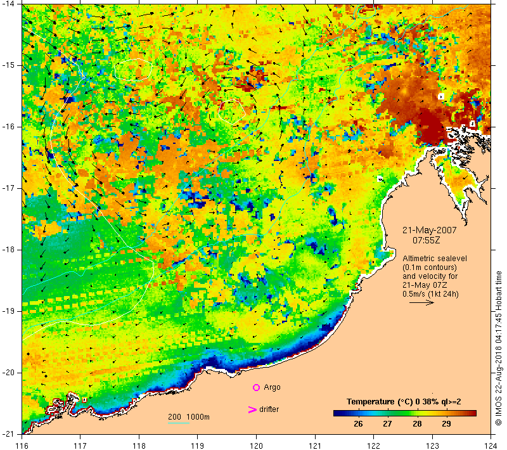The height and width of the screenshot is (450, 507).
Task: Click the magenta drifter arrow legend marker
Action: 252,409
